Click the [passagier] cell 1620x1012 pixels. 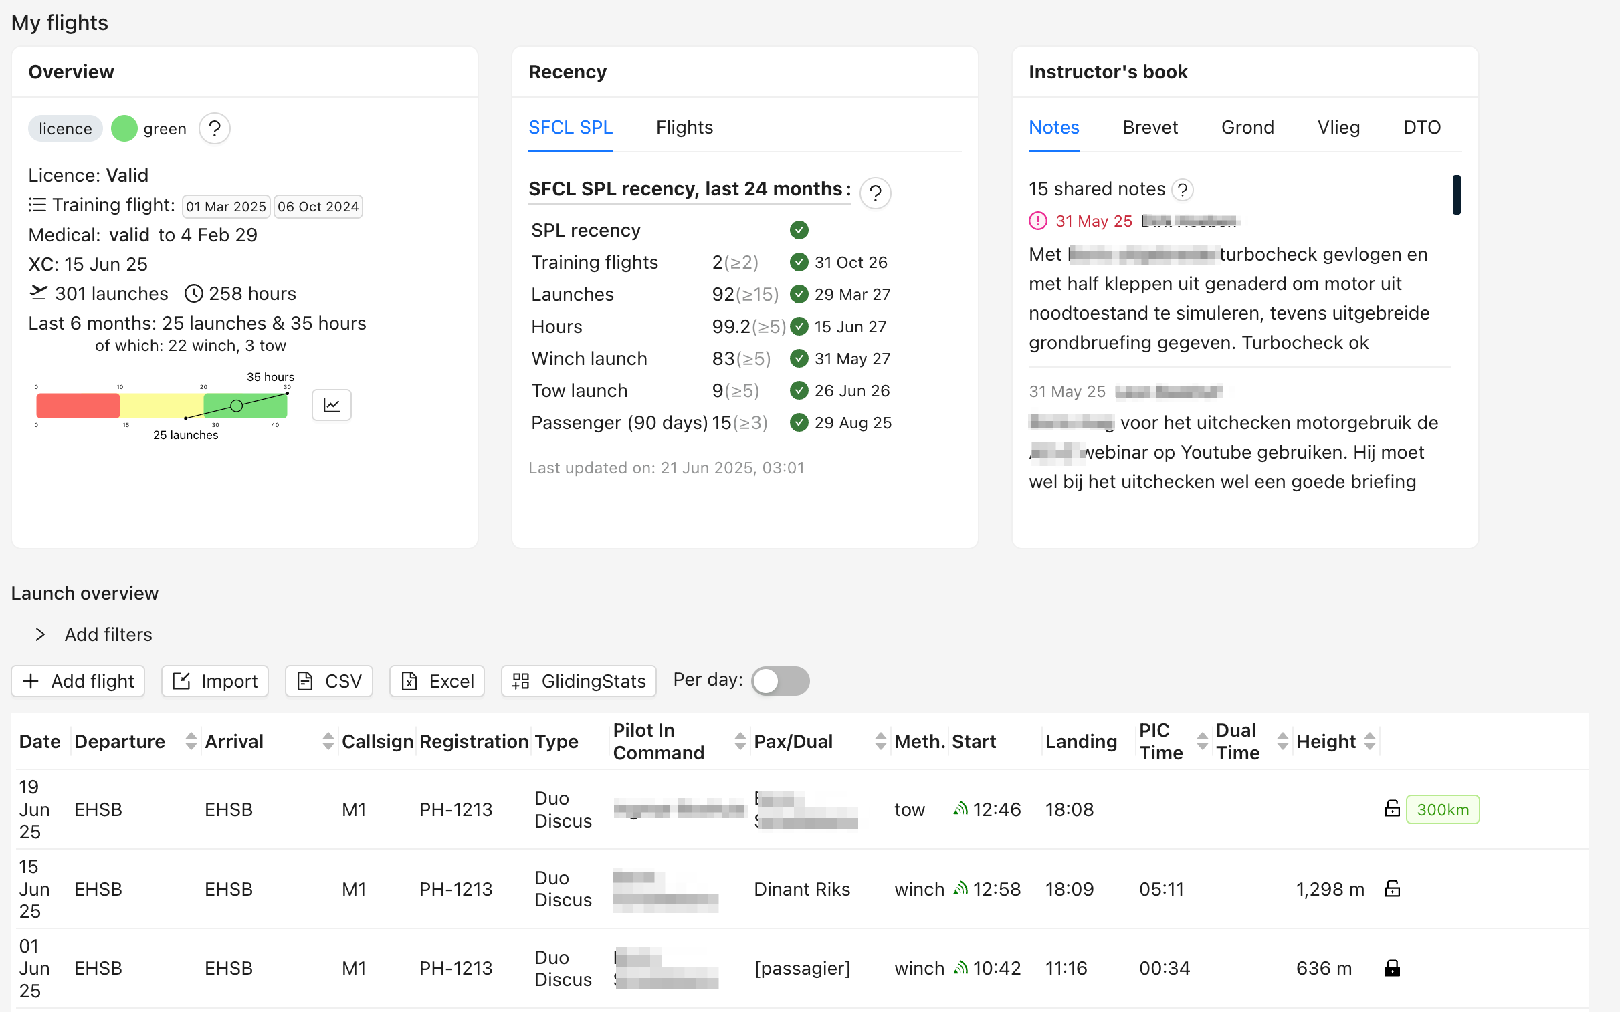click(801, 968)
